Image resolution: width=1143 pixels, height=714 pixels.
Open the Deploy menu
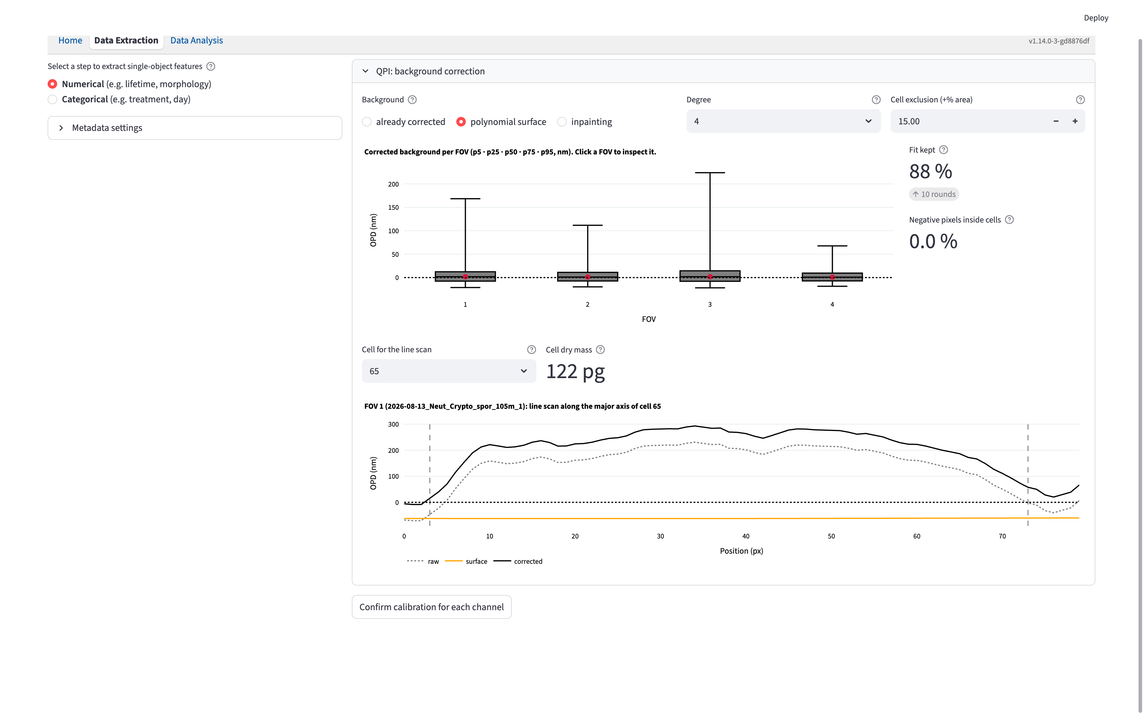(1096, 18)
